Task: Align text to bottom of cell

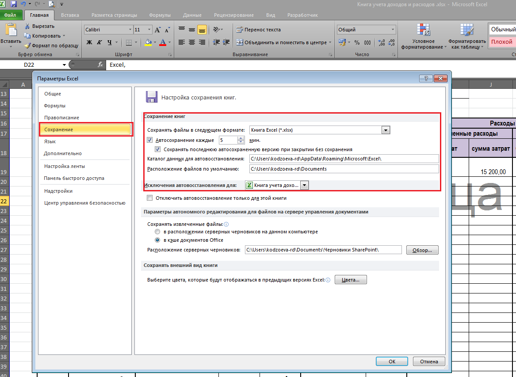Action: pos(202,30)
